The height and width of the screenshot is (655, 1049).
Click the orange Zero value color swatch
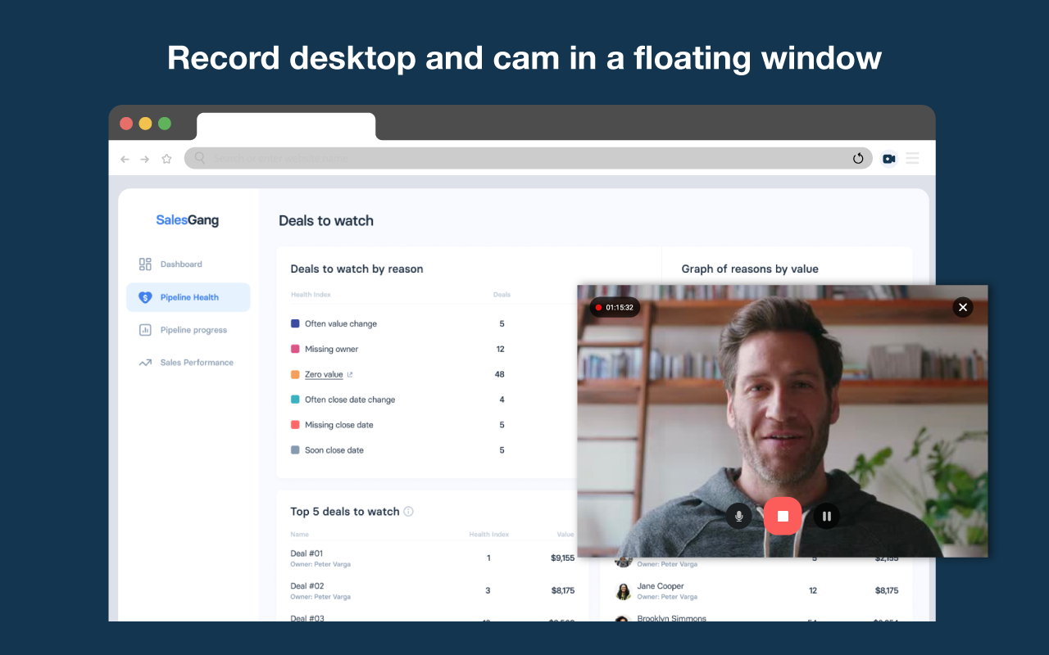pyautogui.click(x=295, y=374)
